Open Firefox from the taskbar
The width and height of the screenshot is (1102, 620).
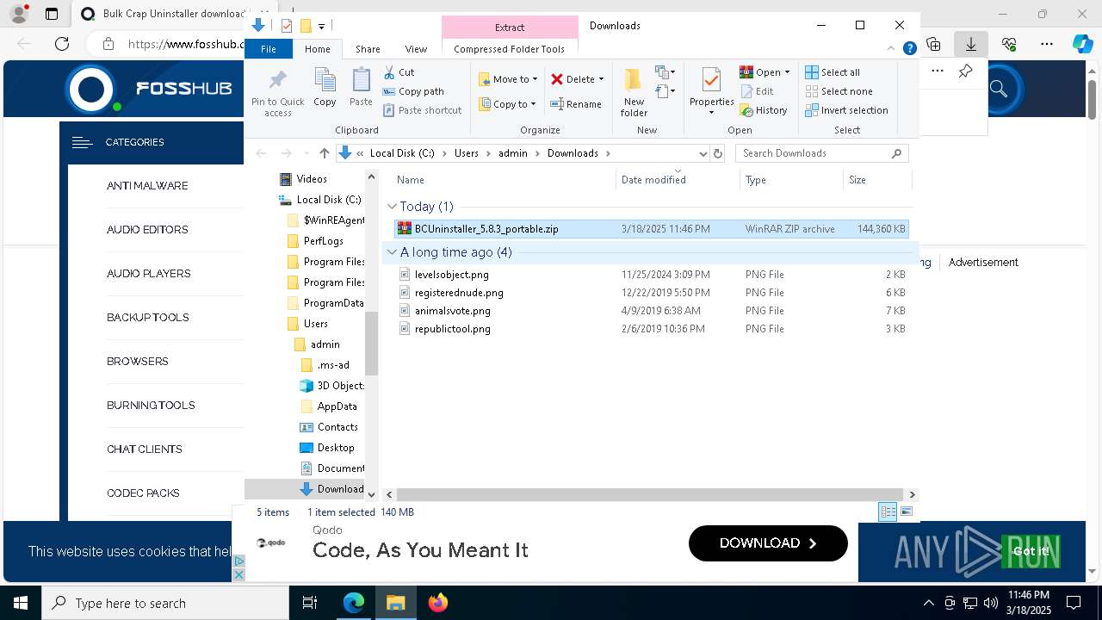pos(437,603)
